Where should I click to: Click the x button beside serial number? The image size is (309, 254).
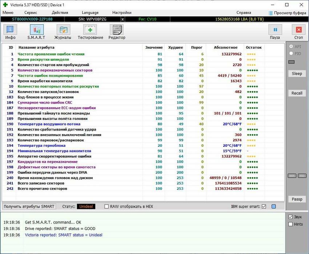[x=123, y=19]
